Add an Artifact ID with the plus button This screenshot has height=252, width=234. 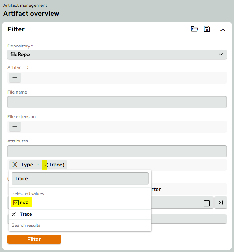15,77
